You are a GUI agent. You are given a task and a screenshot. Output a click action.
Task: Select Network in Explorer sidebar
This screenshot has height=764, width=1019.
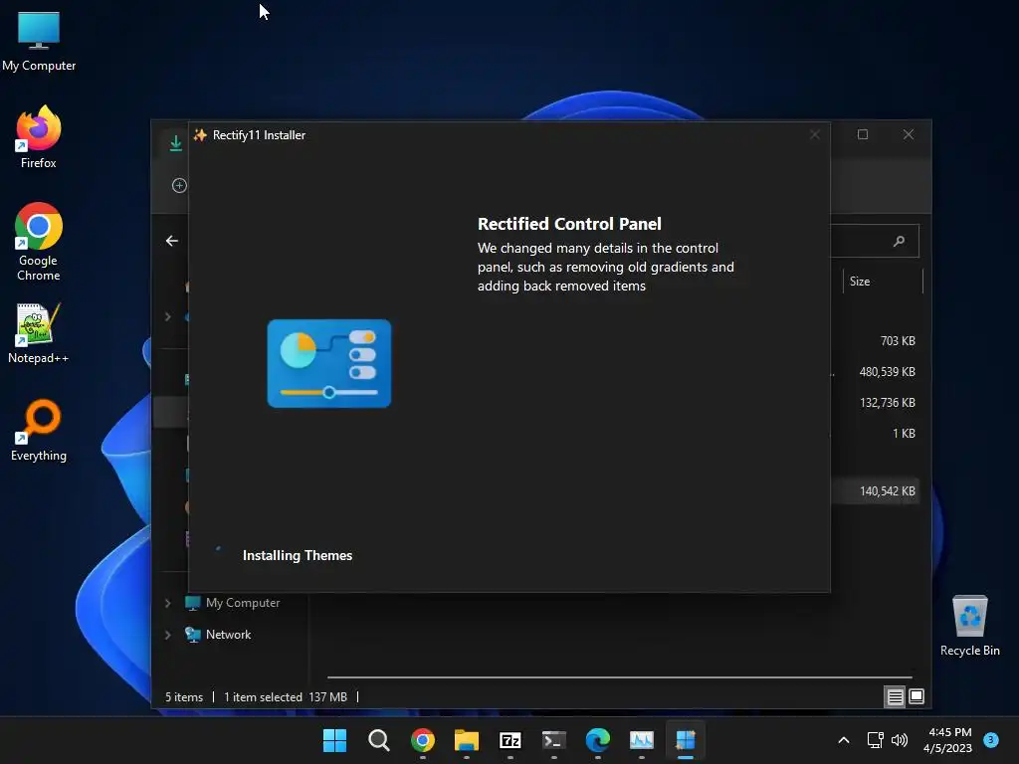point(218,635)
